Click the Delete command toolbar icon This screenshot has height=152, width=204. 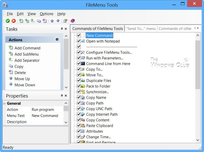(45, 21)
